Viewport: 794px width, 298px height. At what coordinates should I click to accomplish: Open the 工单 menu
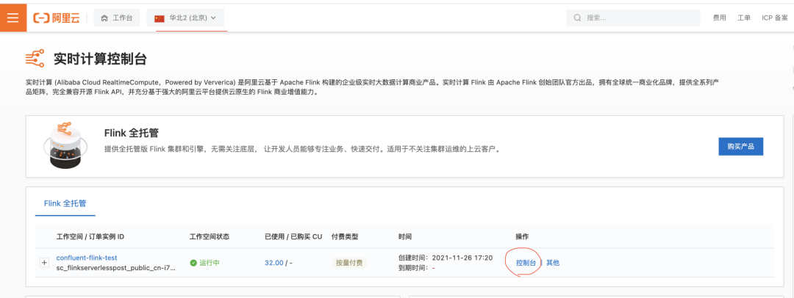(744, 18)
